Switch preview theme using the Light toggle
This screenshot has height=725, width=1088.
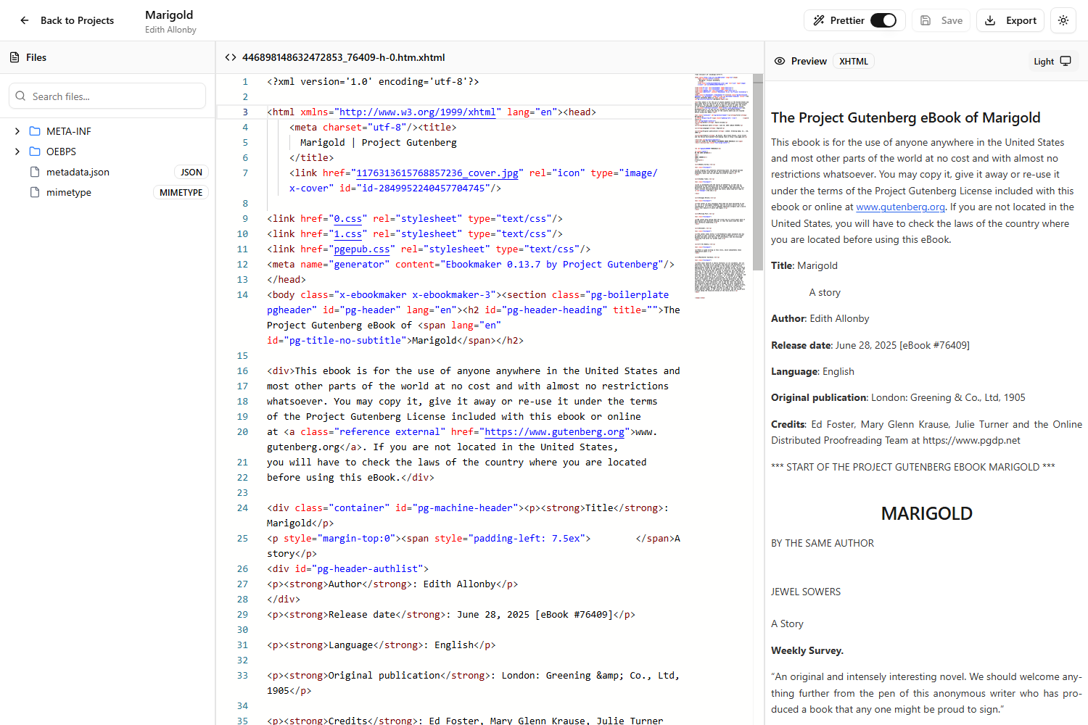1052,61
